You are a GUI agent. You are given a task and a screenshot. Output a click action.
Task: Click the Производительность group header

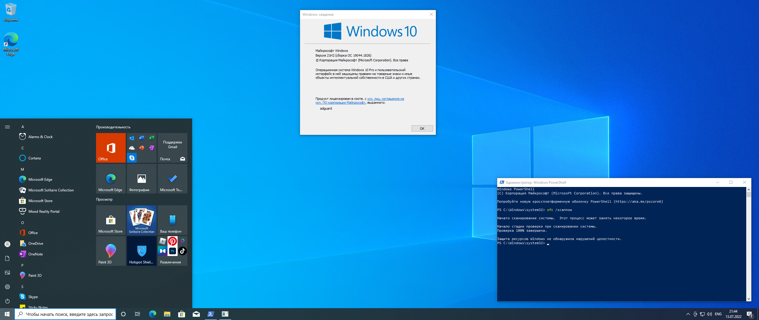(113, 127)
